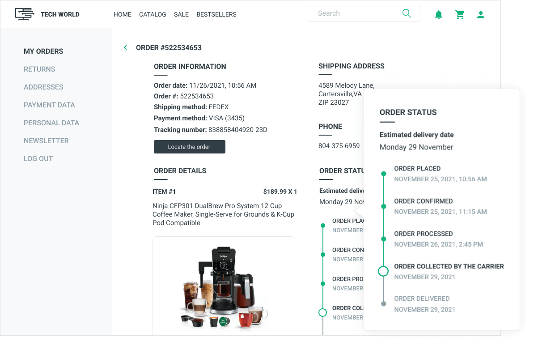This screenshot has width=534, height=345.
Task: Click the Ninja coffee maker product image
Action: pyautogui.click(x=224, y=286)
